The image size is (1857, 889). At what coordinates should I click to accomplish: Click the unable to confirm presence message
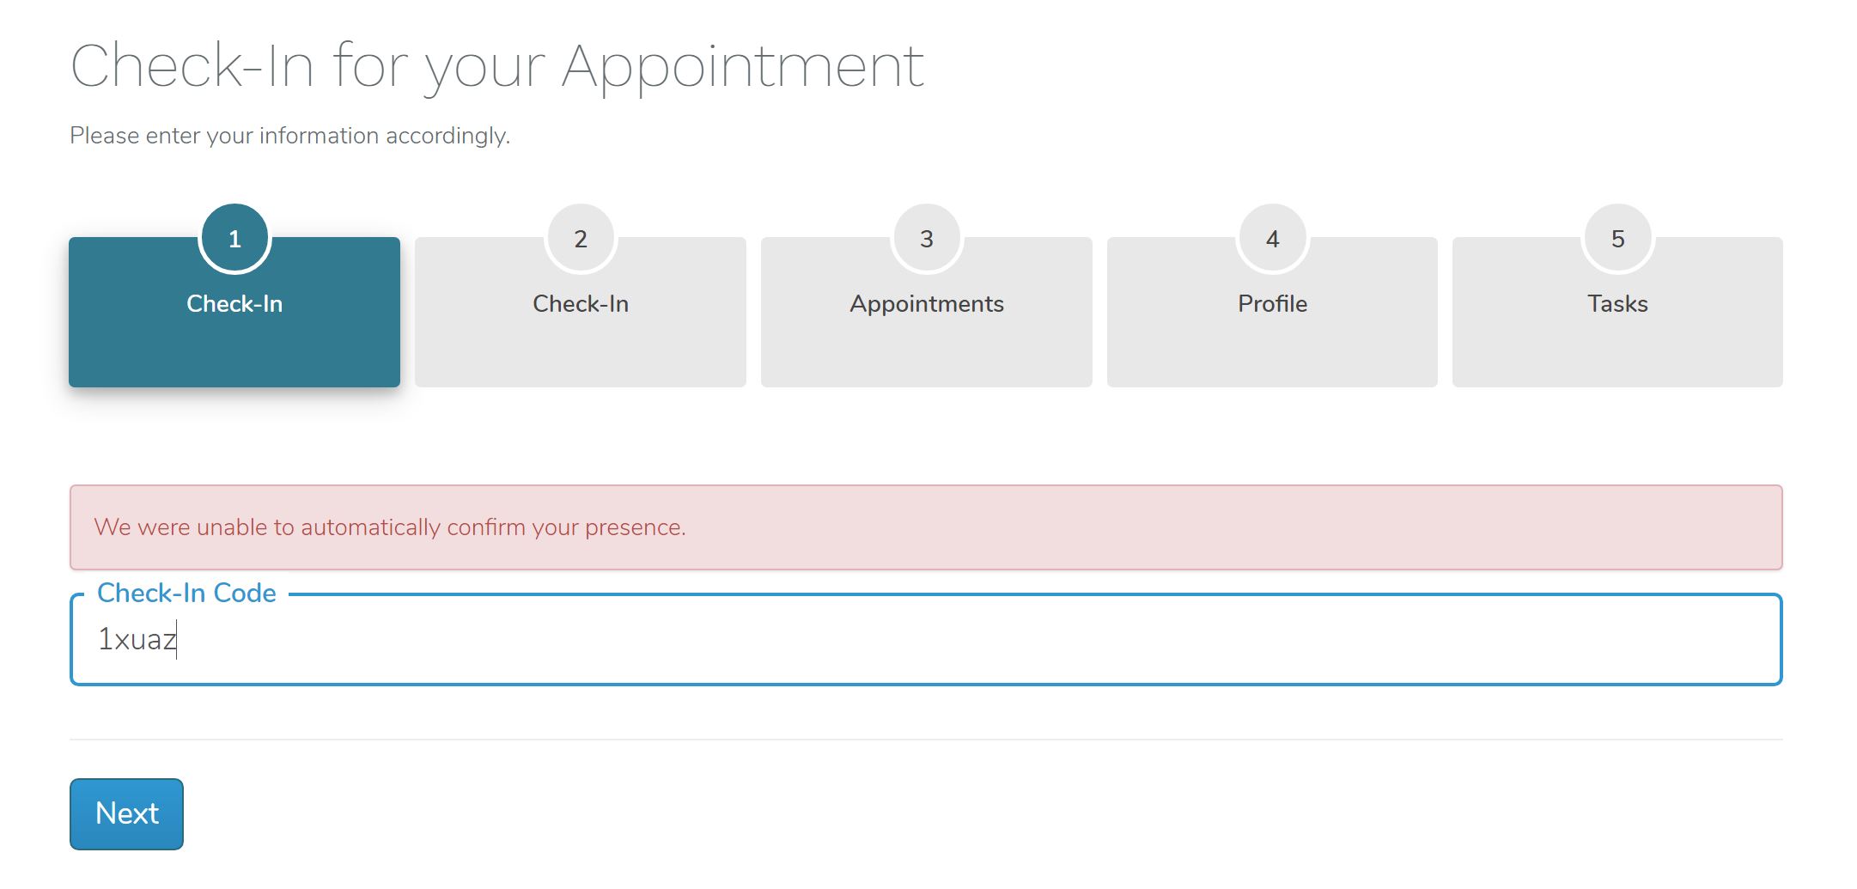pyautogui.click(x=391, y=527)
